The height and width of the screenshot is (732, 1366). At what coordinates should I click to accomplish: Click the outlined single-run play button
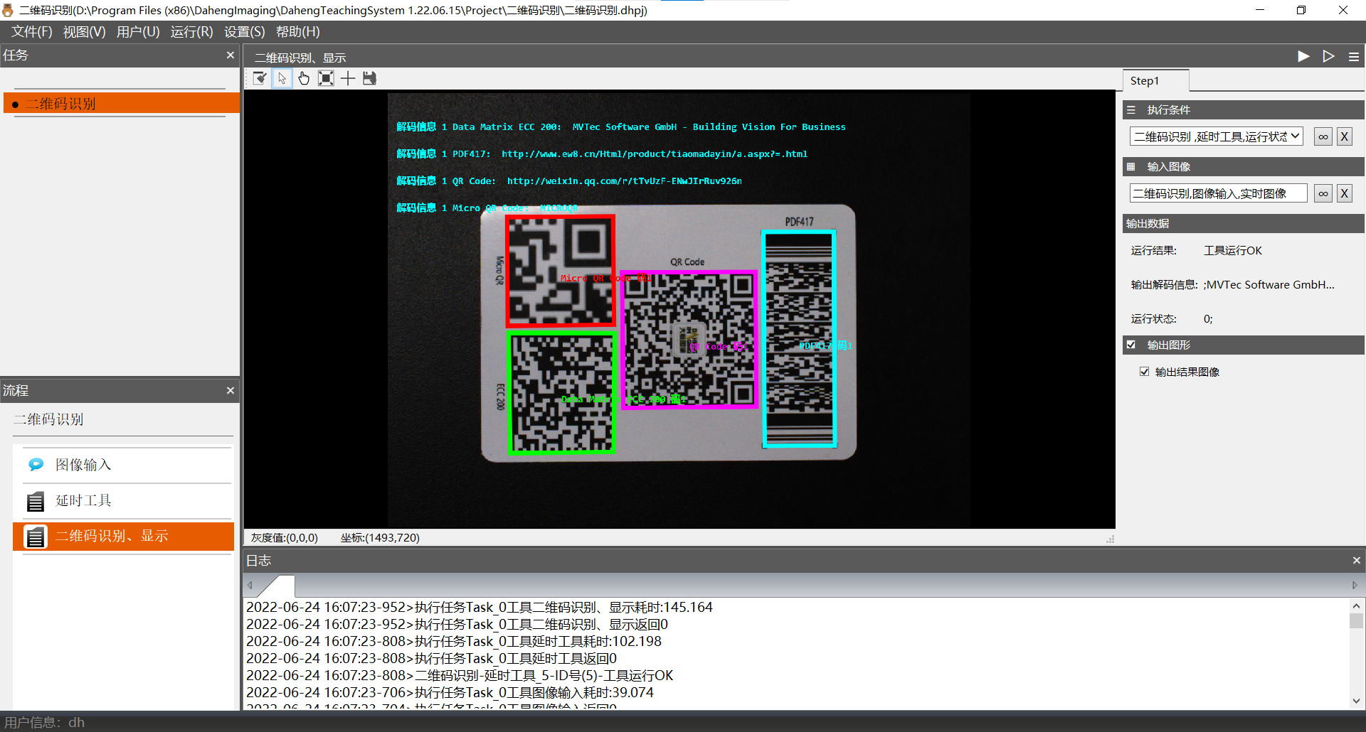click(1328, 56)
